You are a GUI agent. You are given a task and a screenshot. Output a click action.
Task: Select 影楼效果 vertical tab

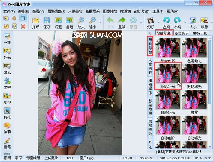tap(150, 107)
